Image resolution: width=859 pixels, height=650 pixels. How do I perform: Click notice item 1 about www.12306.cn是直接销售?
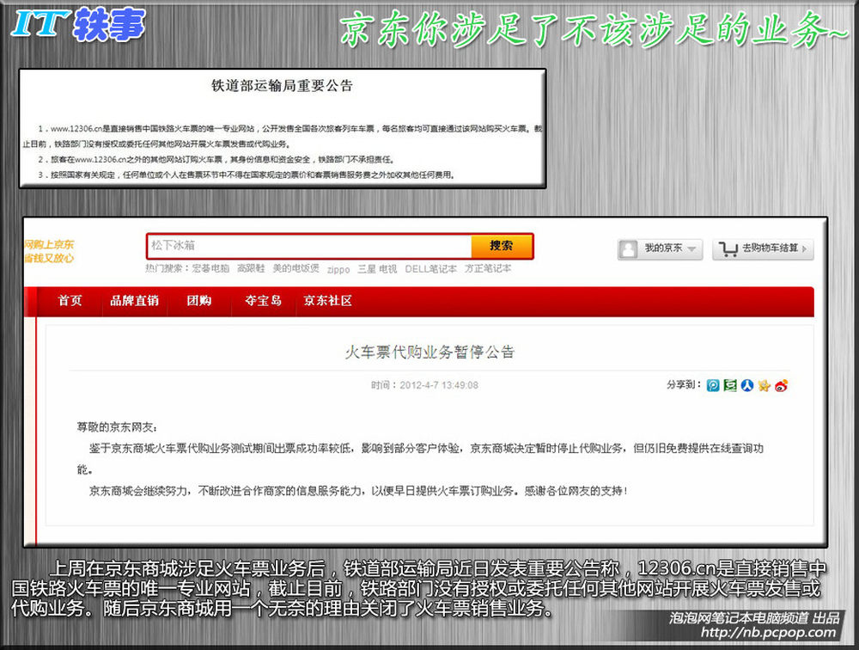coord(283,136)
